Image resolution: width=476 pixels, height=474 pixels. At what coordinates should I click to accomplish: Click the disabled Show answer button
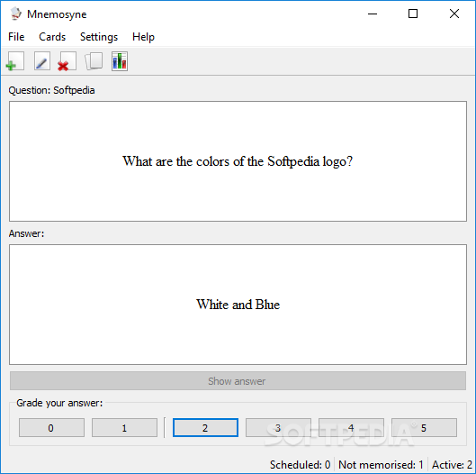pos(238,380)
